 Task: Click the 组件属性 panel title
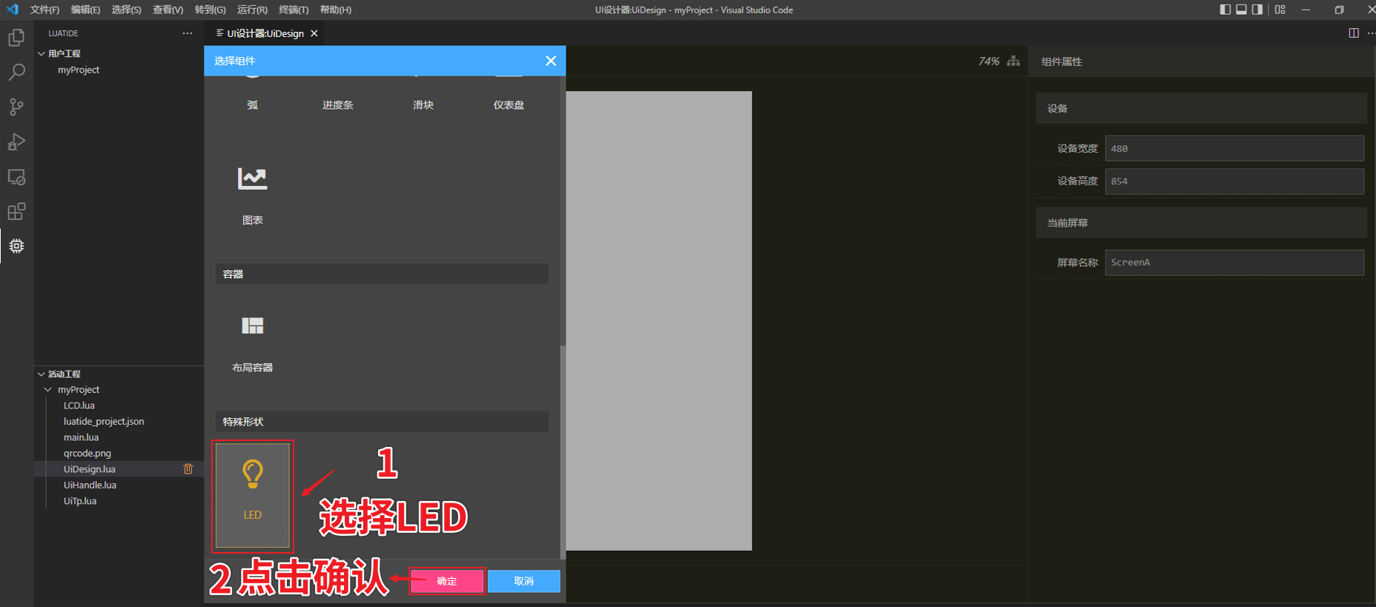(x=1062, y=62)
